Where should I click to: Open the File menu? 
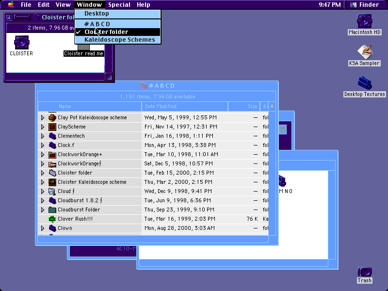pyautogui.click(x=26, y=5)
